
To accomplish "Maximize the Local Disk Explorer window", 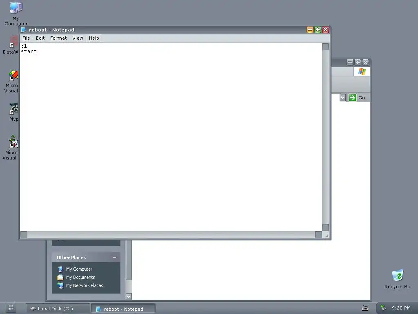I will (x=358, y=62).
